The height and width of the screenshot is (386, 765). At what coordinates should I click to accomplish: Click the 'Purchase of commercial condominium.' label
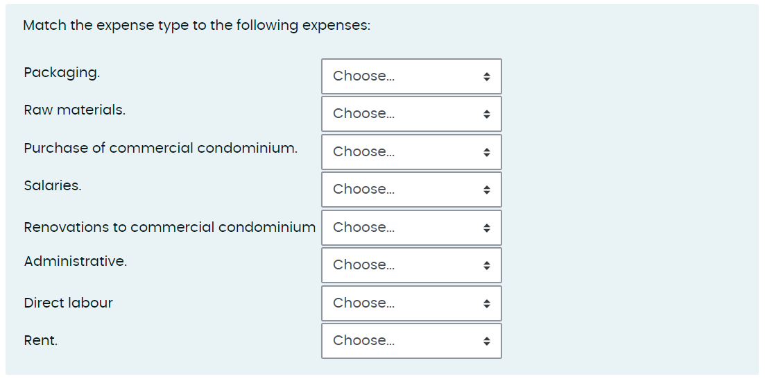[x=161, y=148]
